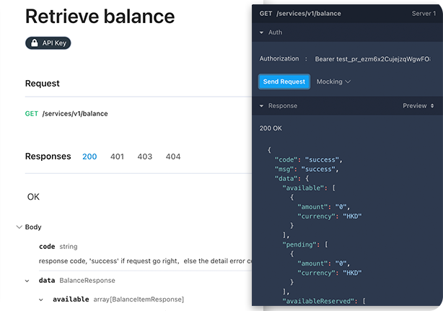Collapse the Body section chevron

point(19,227)
